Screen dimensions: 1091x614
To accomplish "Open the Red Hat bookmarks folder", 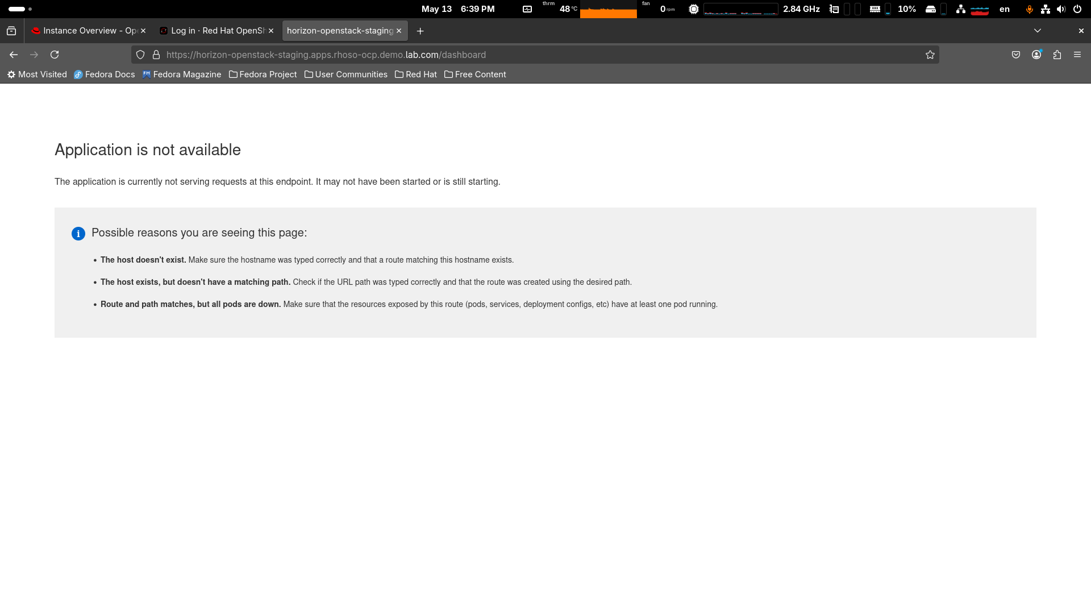I will pyautogui.click(x=416, y=74).
